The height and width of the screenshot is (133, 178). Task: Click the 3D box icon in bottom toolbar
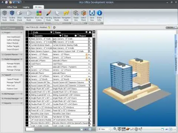tap(119, 129)
